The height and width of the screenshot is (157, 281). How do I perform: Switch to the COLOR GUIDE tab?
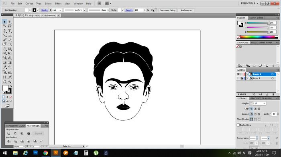(x=256, y=18)
